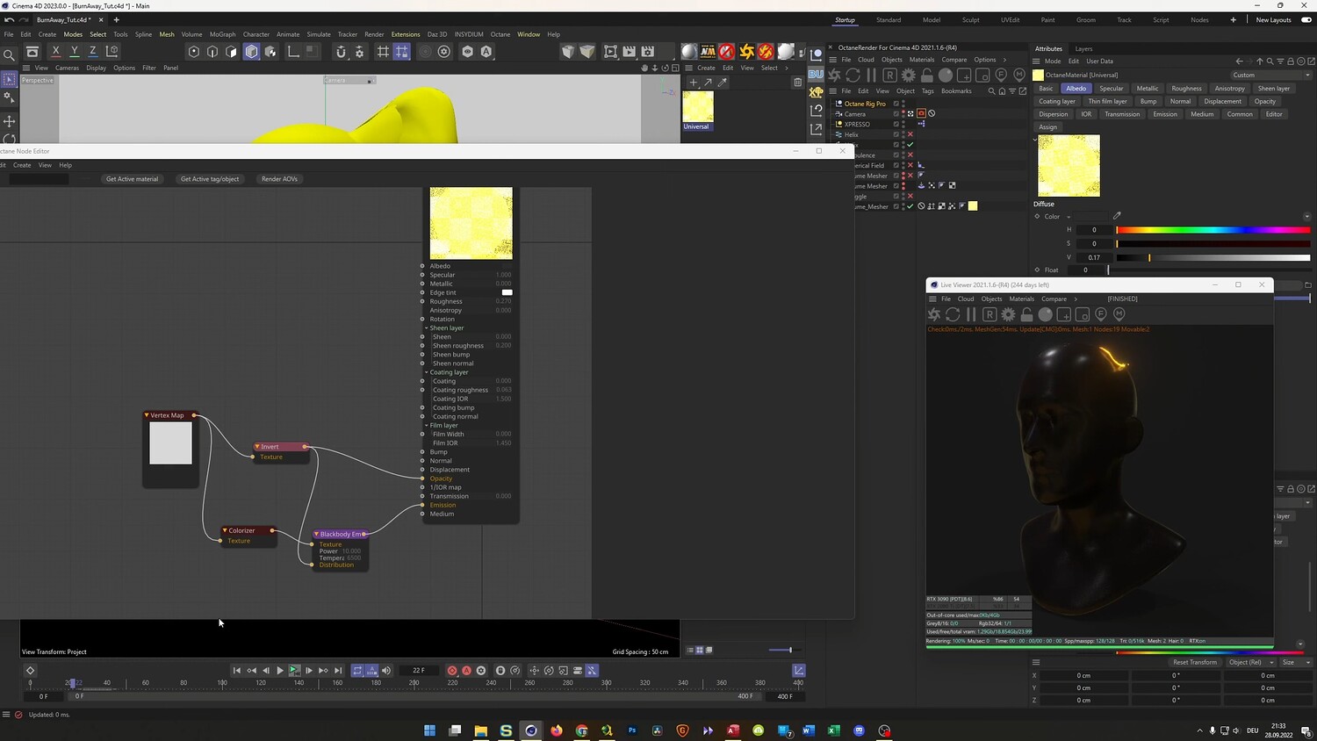Toggle the lock icon in Attributes header

coord(1291,61)
